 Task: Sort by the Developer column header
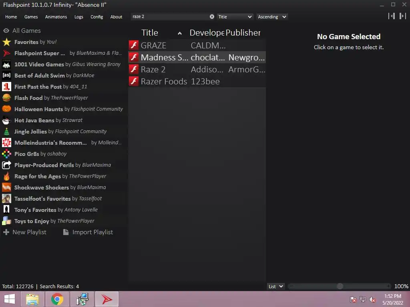pos(207,33)
